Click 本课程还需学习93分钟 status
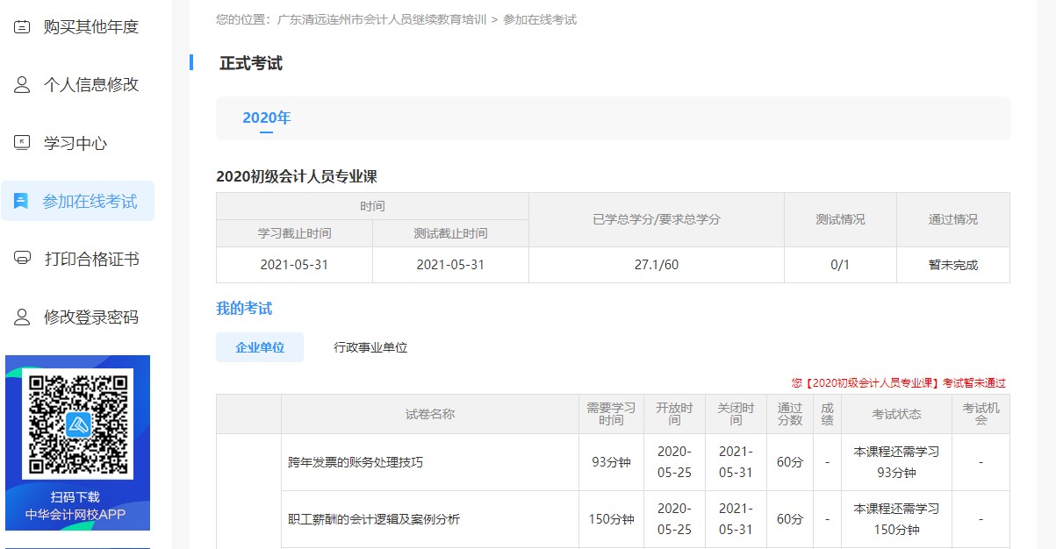 (x=896, y=462)
